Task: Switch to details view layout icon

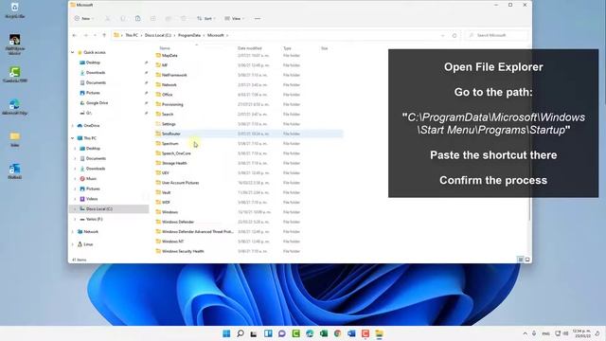Action: coord(521,260)
